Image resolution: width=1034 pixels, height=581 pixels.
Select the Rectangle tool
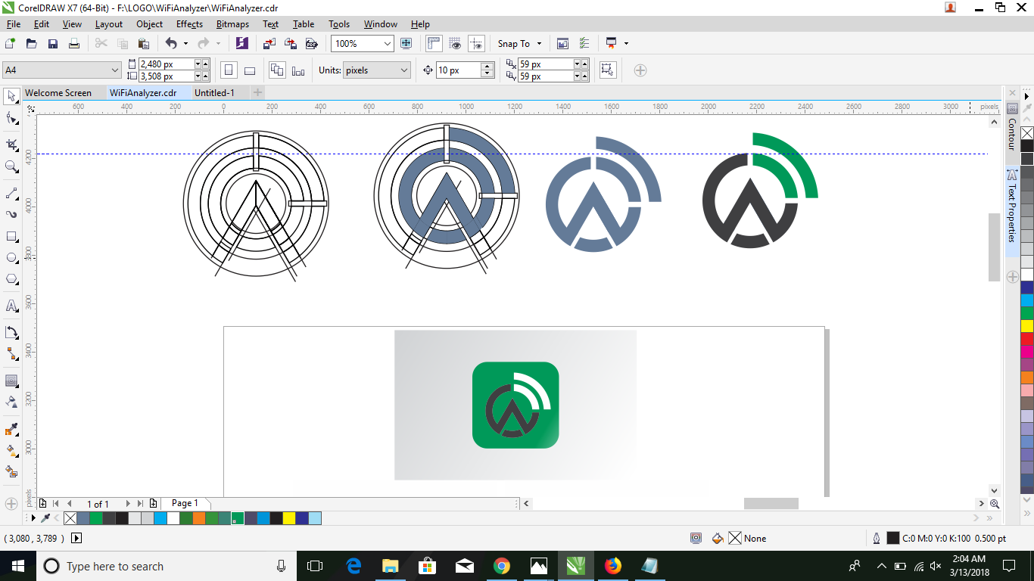coord(11,237)
